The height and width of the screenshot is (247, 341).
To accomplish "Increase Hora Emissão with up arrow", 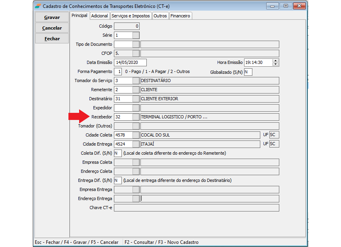I will [276, 61].
